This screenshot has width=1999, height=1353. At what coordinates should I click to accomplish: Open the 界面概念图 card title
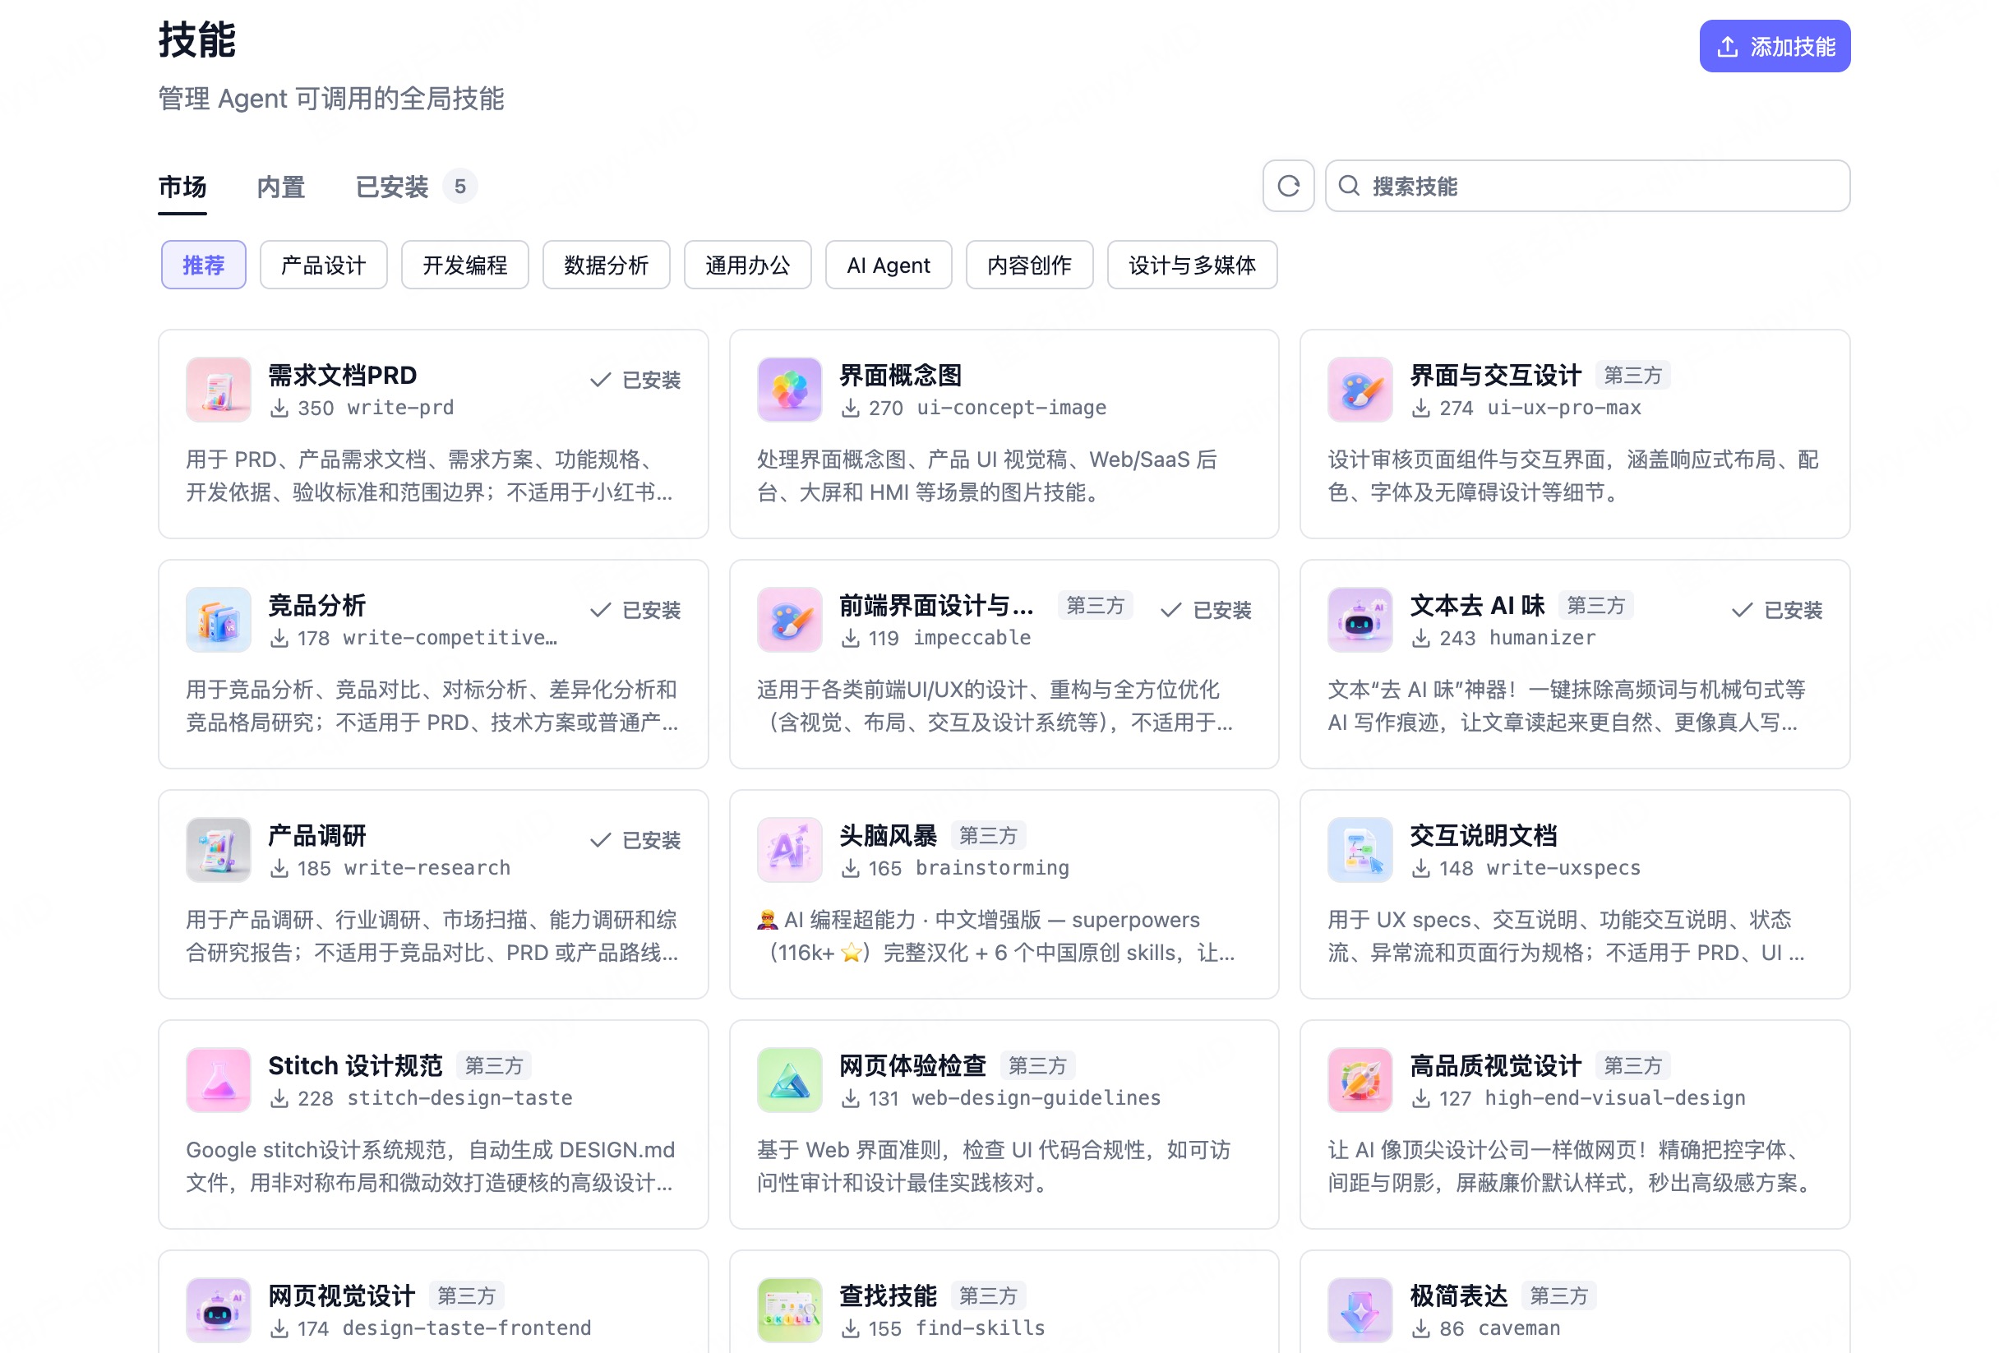(x=900, y=375)
